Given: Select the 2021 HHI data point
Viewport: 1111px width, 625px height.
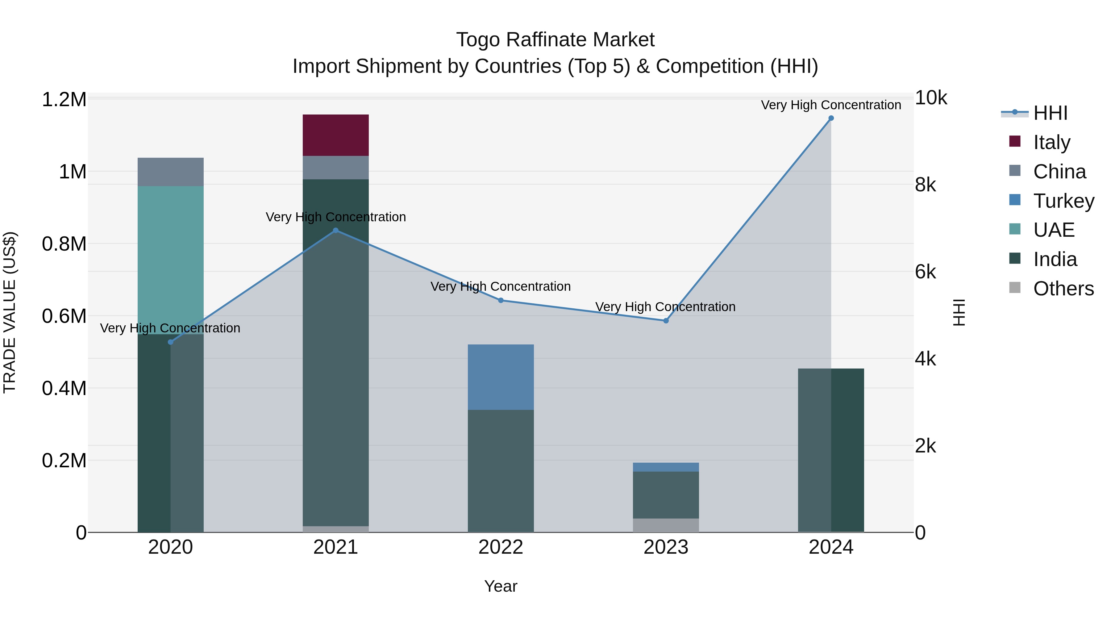Looking at the screenshot, I should pyautogui.click(x=335, y=231).
